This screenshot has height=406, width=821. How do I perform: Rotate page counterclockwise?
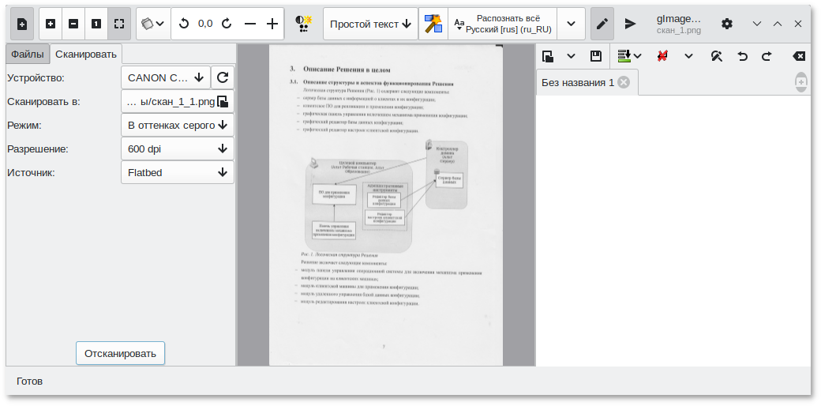click(184, 24)
